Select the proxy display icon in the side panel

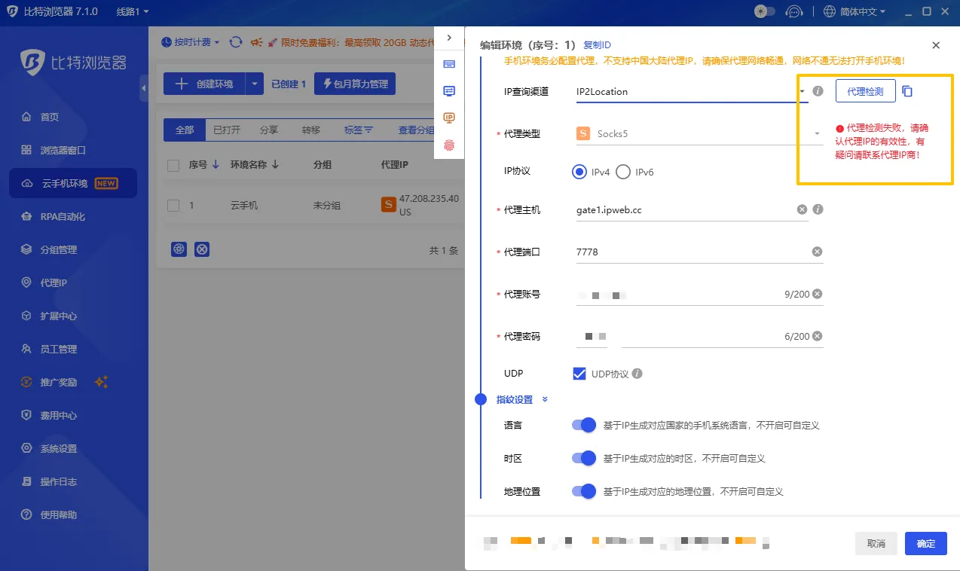point(449,91)
